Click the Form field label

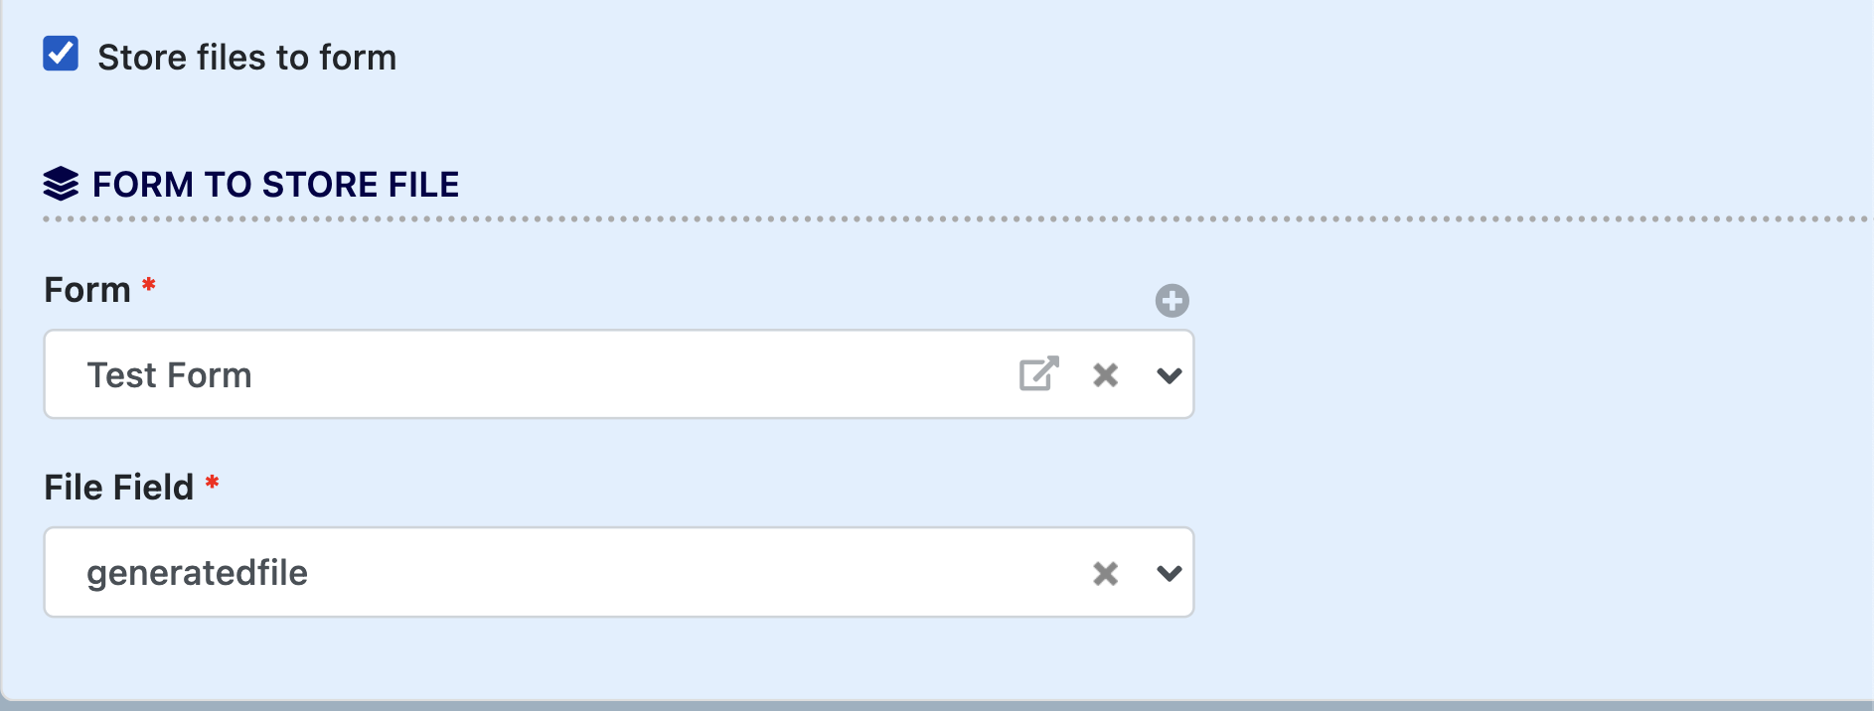(87, 290)
